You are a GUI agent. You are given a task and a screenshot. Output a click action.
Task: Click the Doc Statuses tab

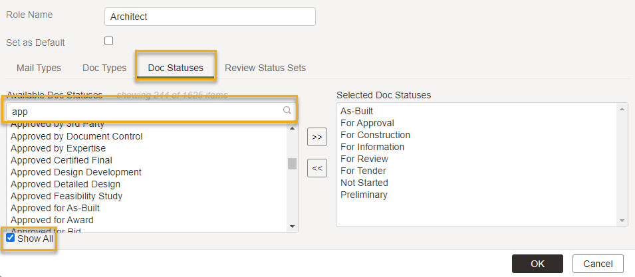click(x=176, y=68)
